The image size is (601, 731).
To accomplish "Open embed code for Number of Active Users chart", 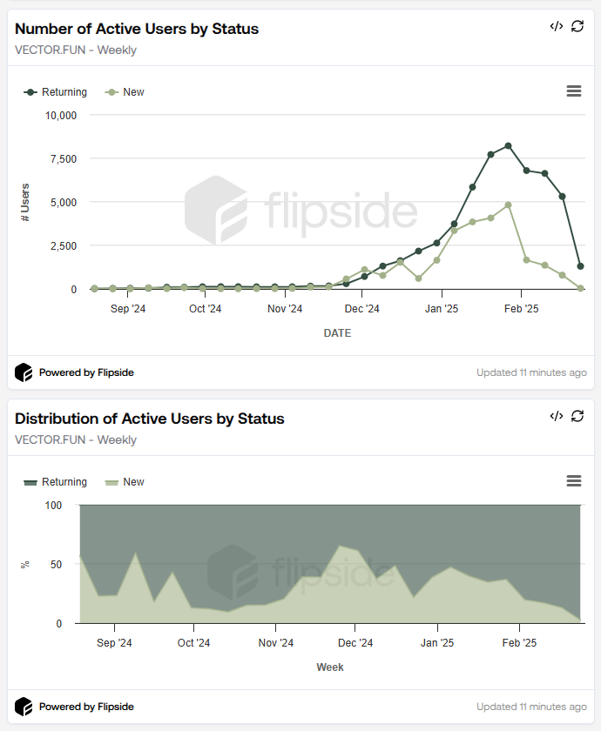I will click(556, 26).
